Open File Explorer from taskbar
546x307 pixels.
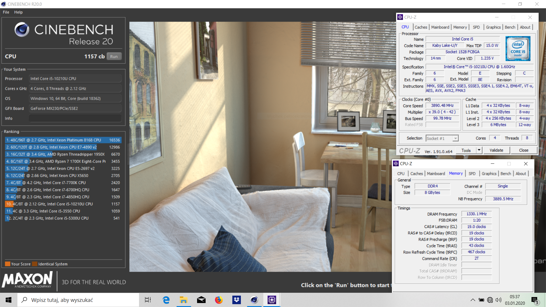click(183, 300)
